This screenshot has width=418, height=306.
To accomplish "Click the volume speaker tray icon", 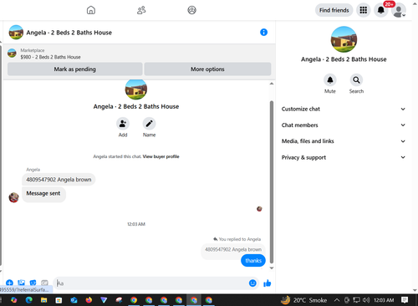I will [x=366, y=300].
